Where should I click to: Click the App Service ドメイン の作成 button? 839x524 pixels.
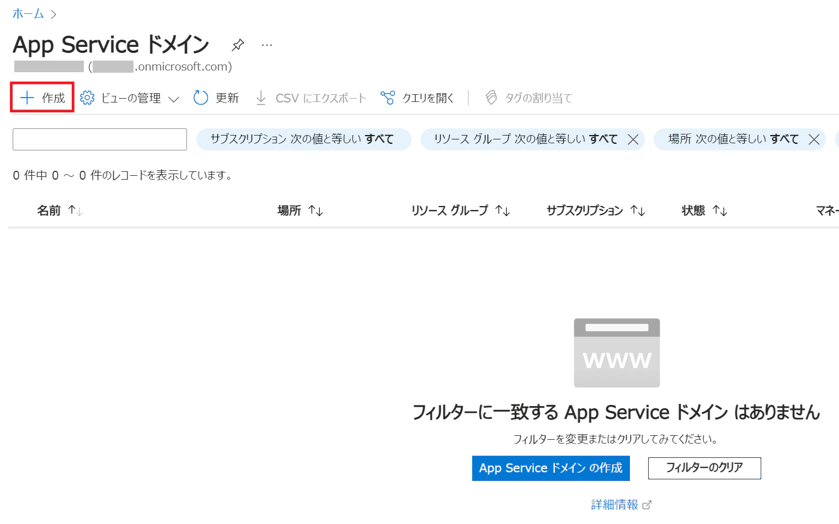[x=551, y=468]
